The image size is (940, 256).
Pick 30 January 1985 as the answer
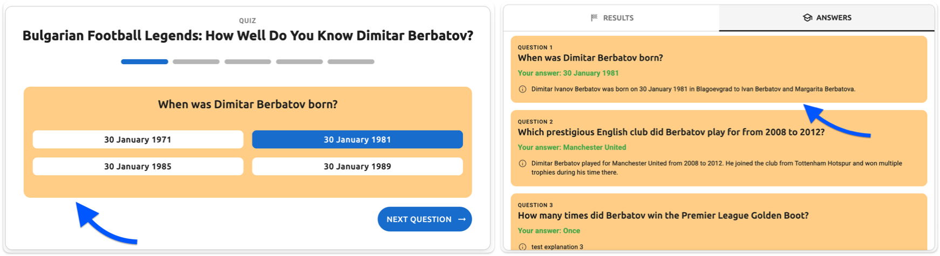coord(138,167)
